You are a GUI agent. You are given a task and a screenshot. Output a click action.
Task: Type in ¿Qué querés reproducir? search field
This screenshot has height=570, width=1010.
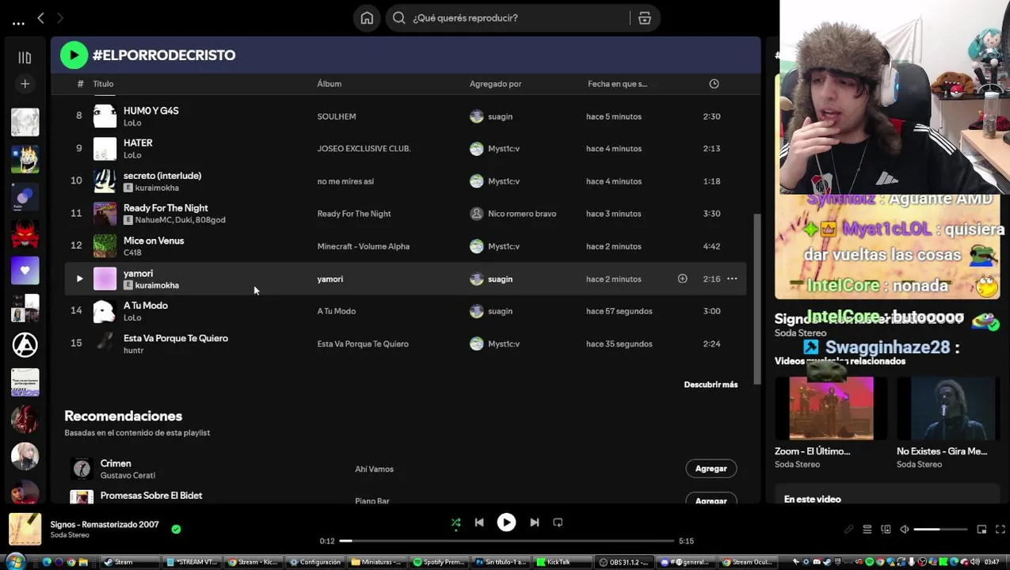(507, 18)
